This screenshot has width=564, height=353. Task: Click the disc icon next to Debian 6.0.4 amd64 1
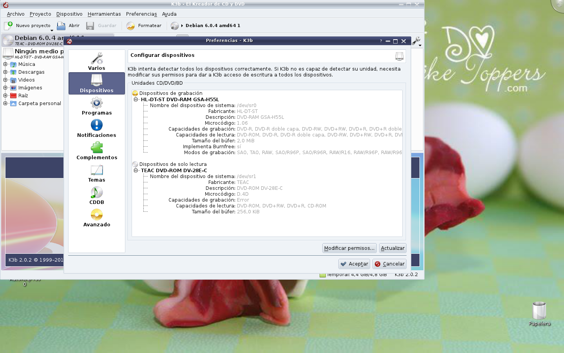175,25
